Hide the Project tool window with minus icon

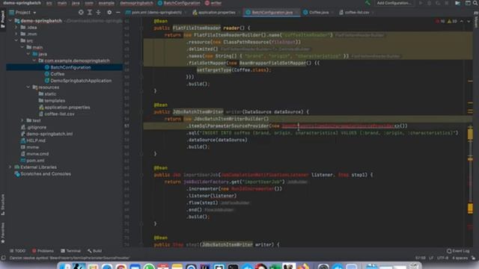pyautogui.click(x=118, y=13)
